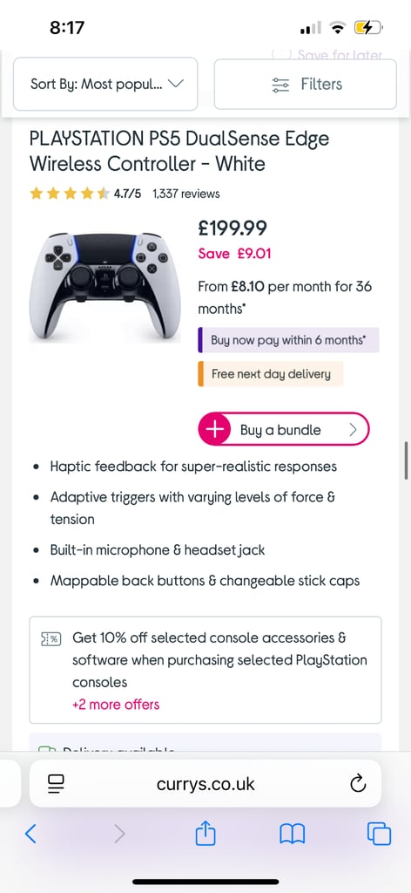Open the 1,337 reviews link
The height and width of the screenshot is (893, 411).
click(185, 194)
